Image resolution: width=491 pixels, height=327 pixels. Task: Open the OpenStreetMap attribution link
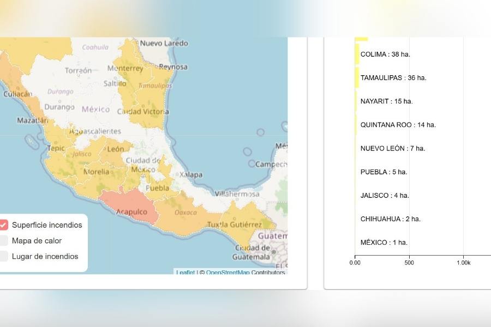227,272
